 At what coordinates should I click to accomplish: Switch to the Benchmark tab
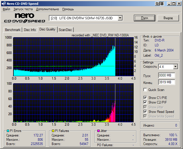click(x=13, y=30)
